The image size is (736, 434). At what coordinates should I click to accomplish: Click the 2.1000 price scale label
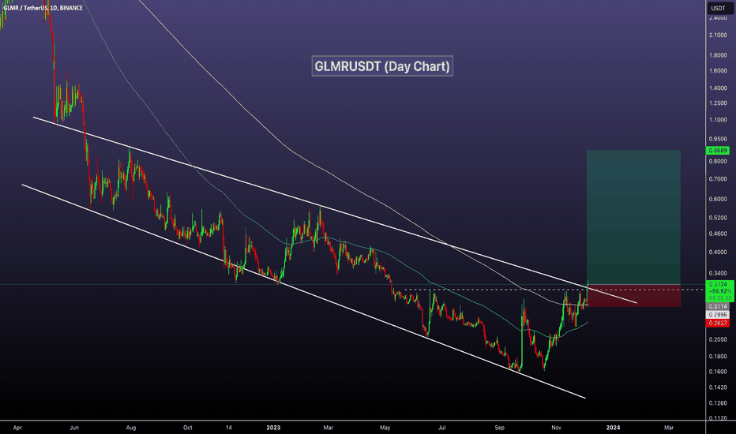coord(718,36)
